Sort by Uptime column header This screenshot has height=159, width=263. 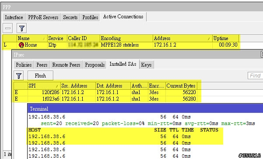[x=226, y=38]
